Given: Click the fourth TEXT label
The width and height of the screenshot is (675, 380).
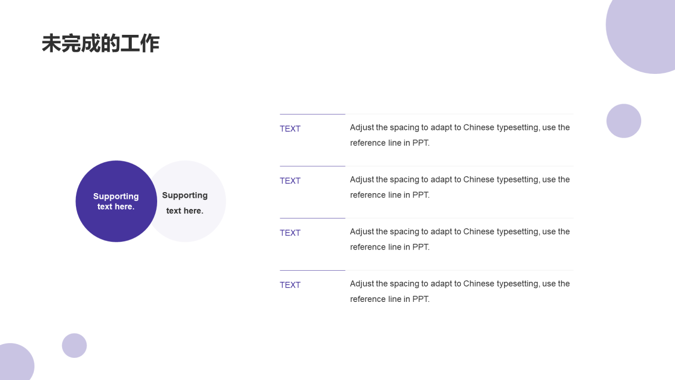Looking at the screenshot, I should coord(290,285).
